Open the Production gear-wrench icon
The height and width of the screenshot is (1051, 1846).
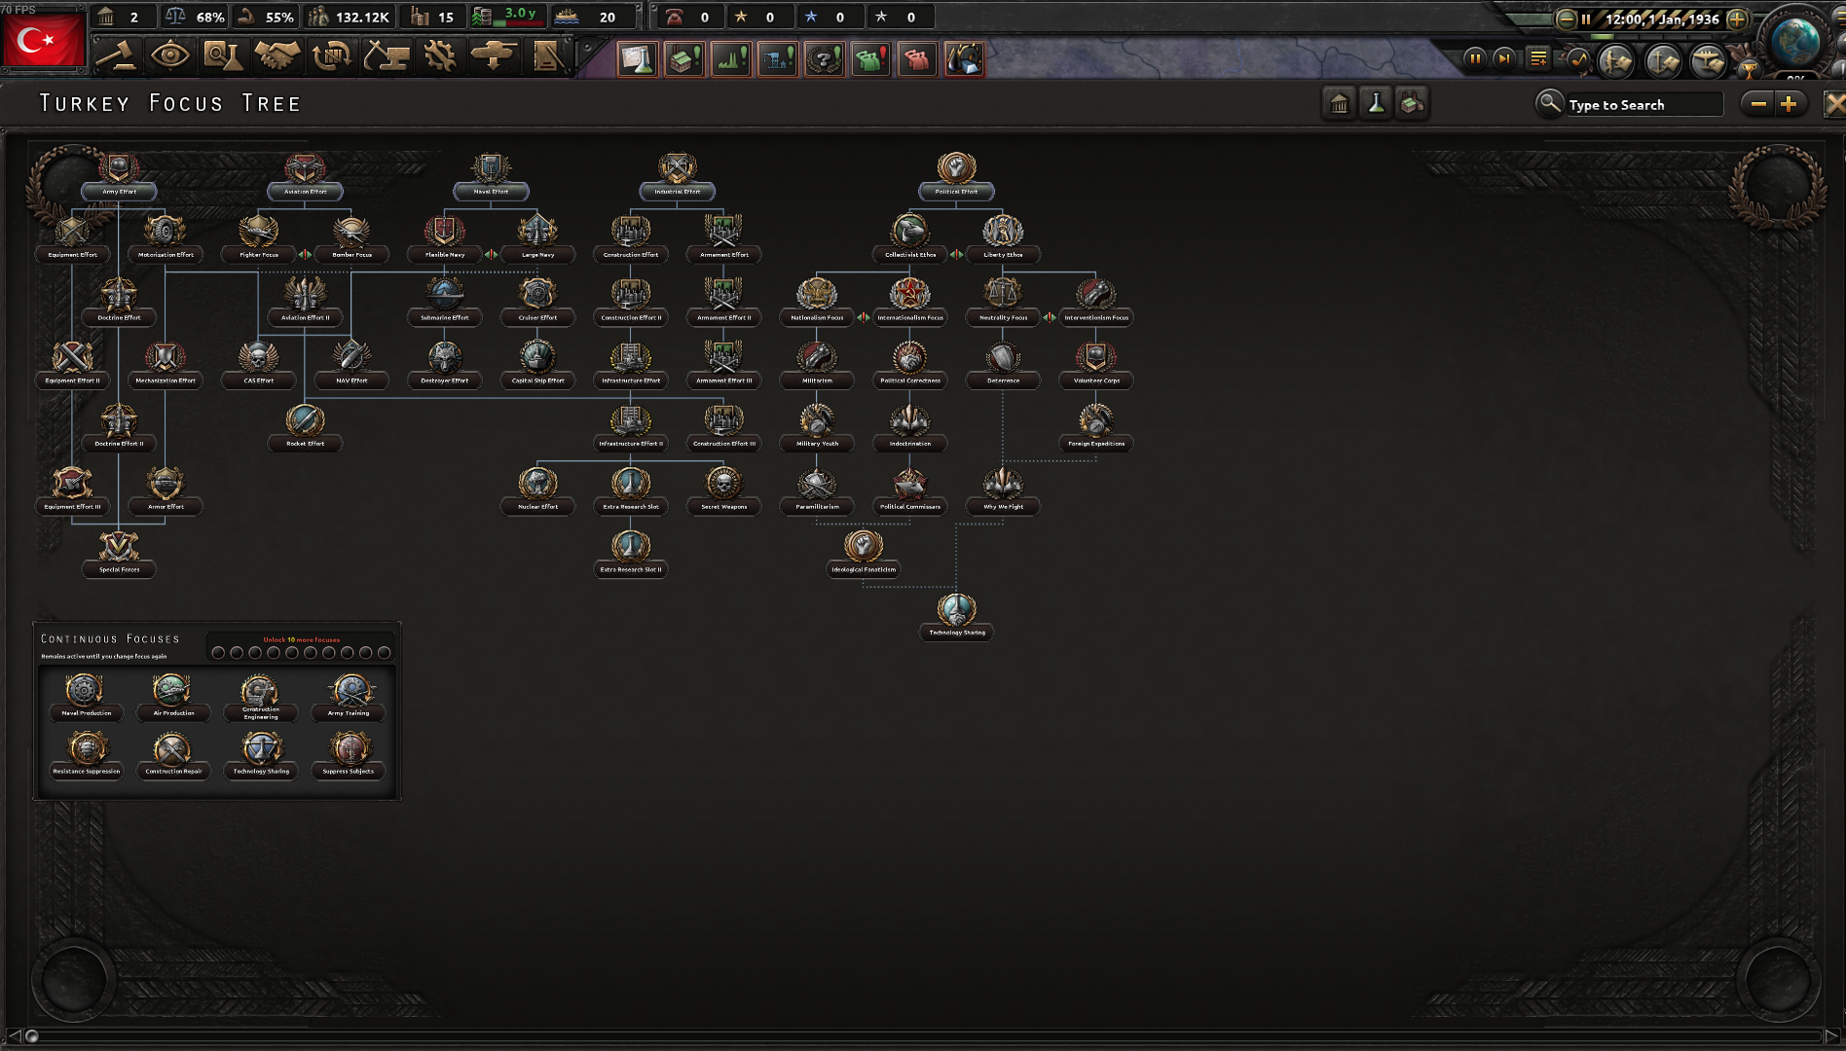[439, 55]
